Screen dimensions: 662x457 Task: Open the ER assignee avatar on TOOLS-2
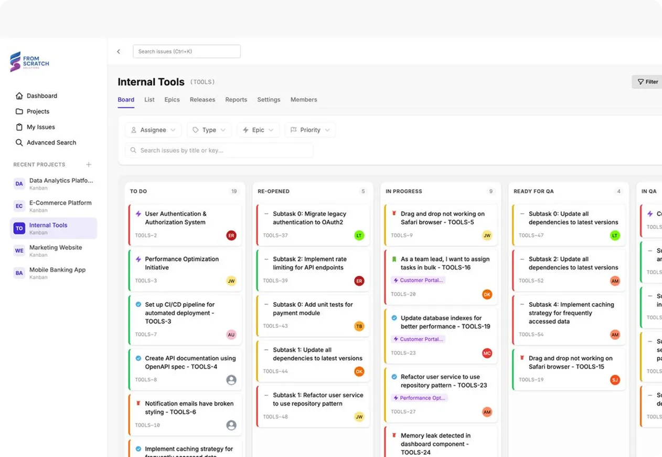[x=231, y=235]
